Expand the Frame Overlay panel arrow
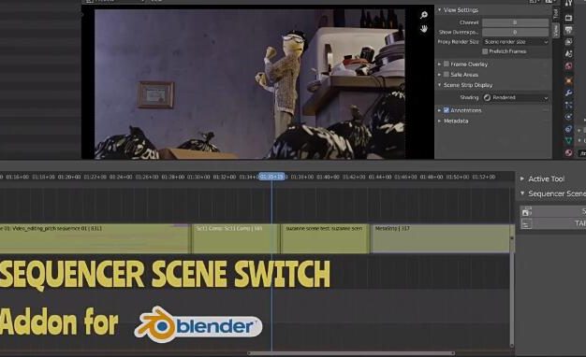This screenshot has height=357, width=586. (440, 64)
